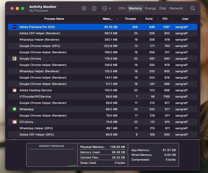Screen dimensions: 208x173
Task: Select Chrome Helper (Renderer) with PID 977
Action: 103,103
